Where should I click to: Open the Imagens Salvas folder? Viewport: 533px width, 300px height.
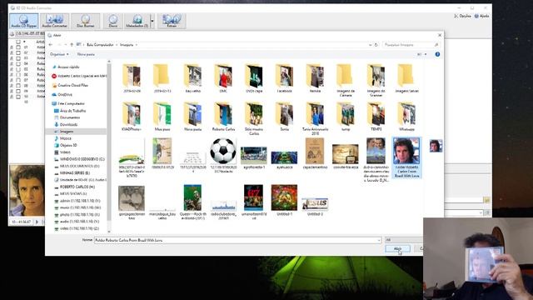[407, 78]
